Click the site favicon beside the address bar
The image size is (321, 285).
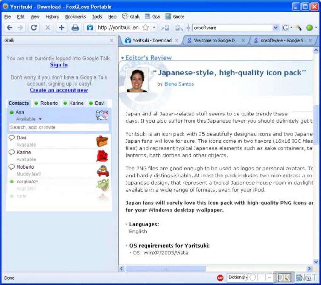(x=90, y=27)
